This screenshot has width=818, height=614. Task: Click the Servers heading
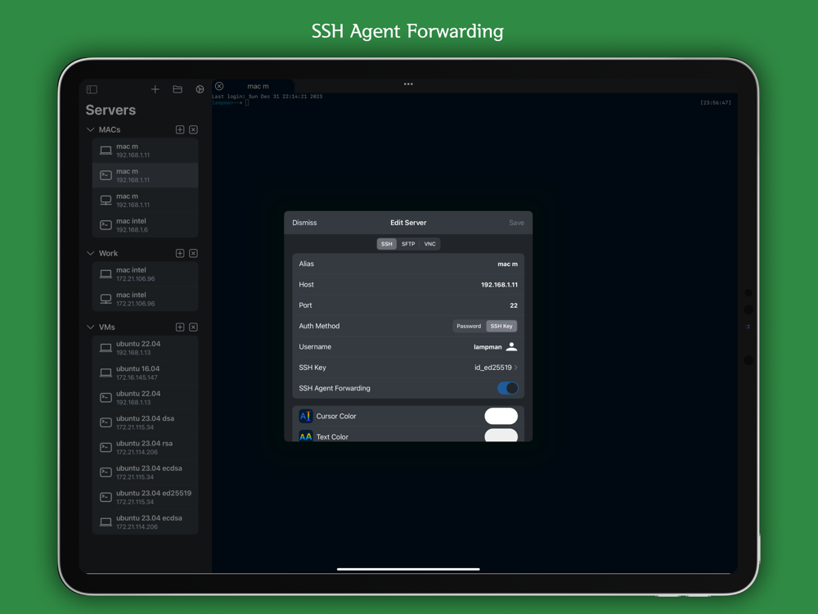click(110, 111)
